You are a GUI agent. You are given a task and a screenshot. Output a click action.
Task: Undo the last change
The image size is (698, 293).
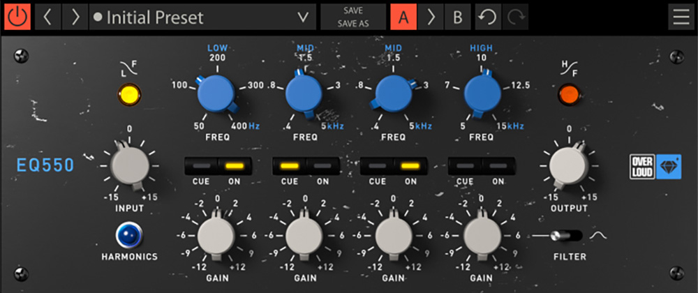coord(488,17)
